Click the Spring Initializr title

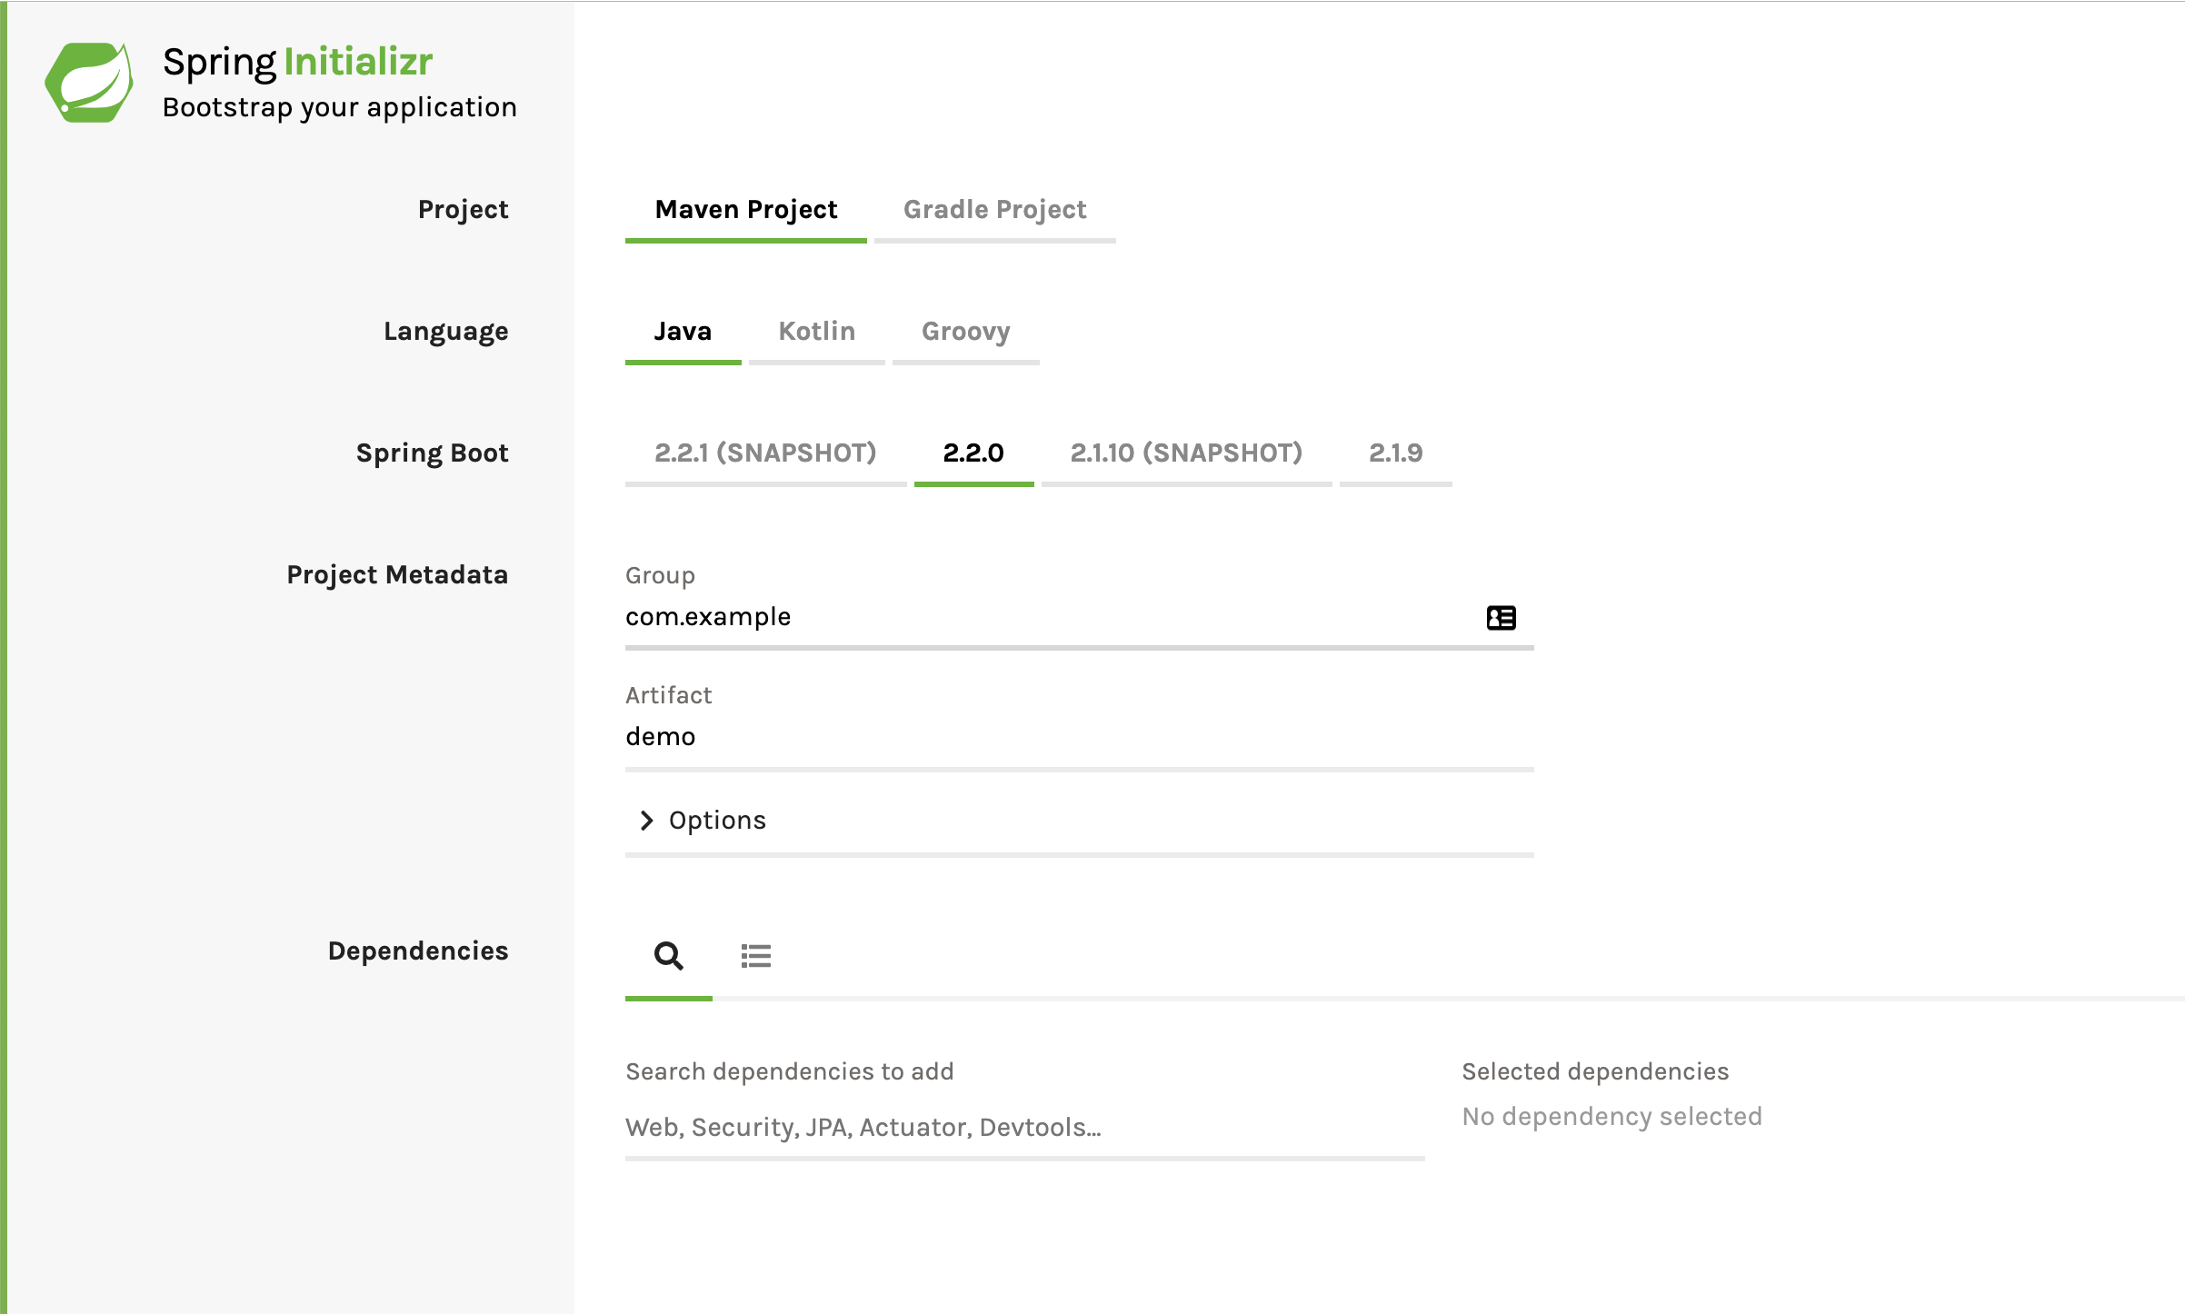[x=297, y=62]
